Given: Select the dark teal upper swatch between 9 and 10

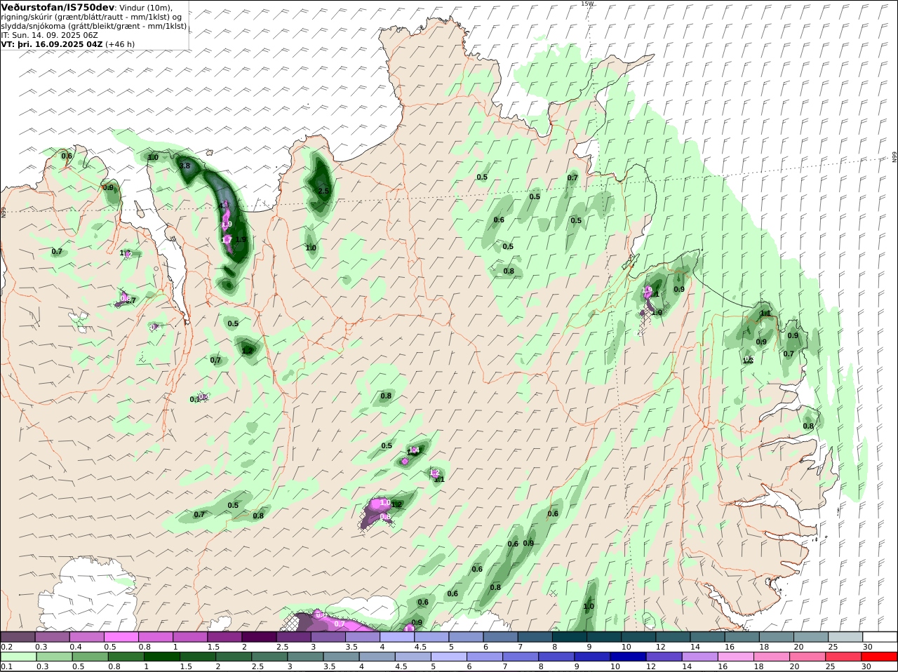Looking at the screenshot, I should tap(605, 636).
